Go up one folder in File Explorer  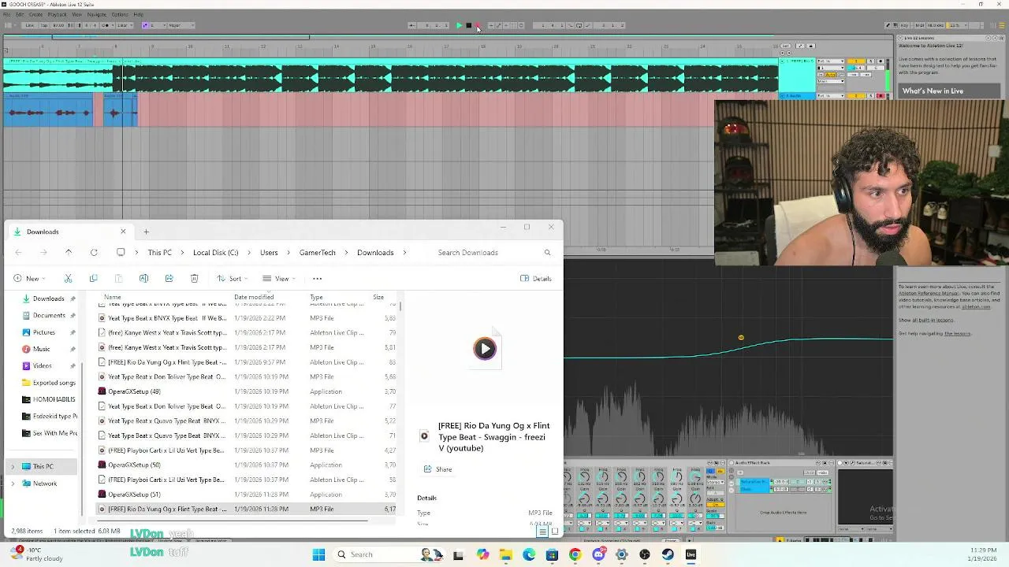click(x=69, y=252)
